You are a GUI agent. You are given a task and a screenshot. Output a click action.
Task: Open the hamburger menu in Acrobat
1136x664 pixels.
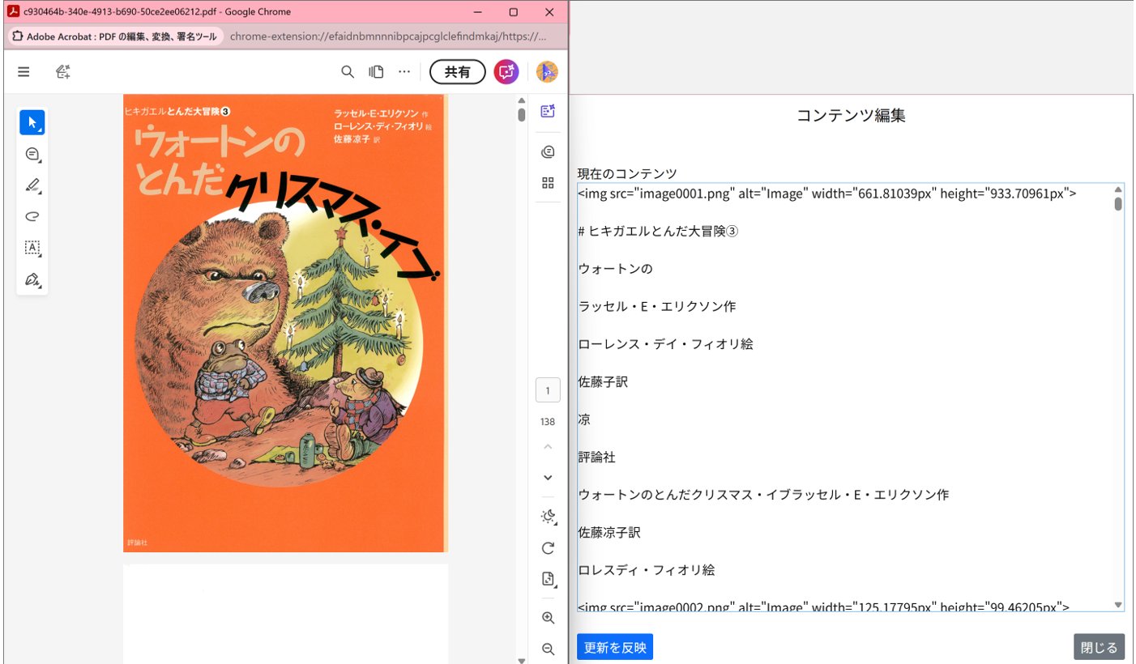[x=23, y=72]
